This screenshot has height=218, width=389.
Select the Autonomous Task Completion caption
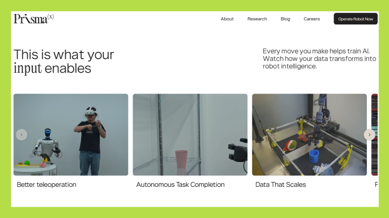(180, 185)
